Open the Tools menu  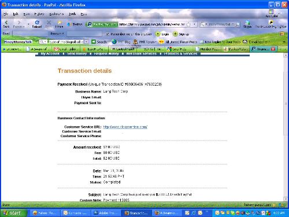tap(72, 14)
